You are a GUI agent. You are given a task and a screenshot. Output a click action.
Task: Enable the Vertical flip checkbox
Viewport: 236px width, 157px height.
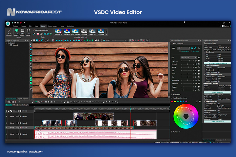(x=191, y=51)
